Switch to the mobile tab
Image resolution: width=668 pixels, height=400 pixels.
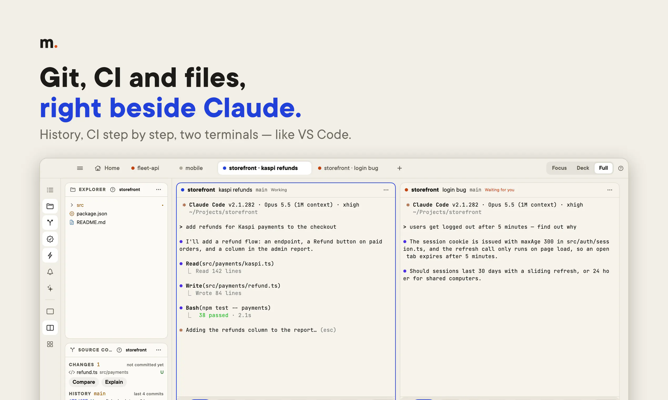[x=191, y=168]
